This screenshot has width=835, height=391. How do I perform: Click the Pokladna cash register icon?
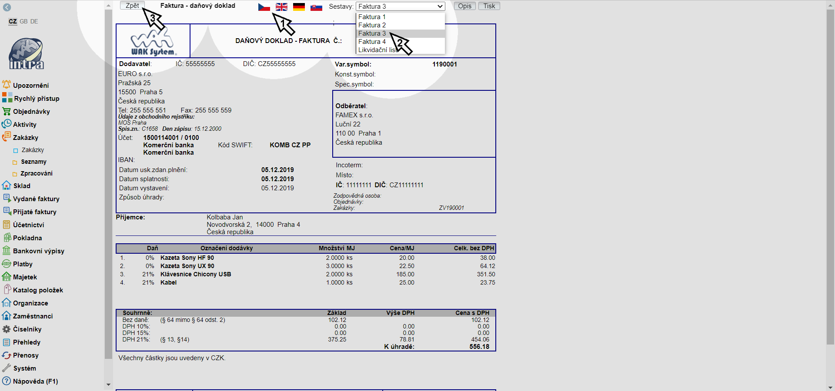tap(7, 238)
